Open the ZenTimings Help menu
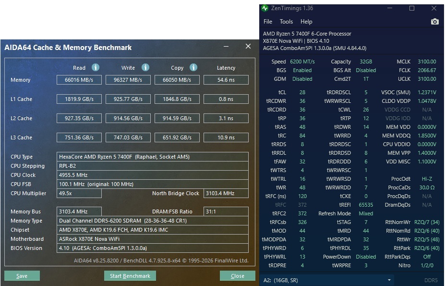This screenshot has height=286, width=445. pyautogui.click(x=306, y=22)
